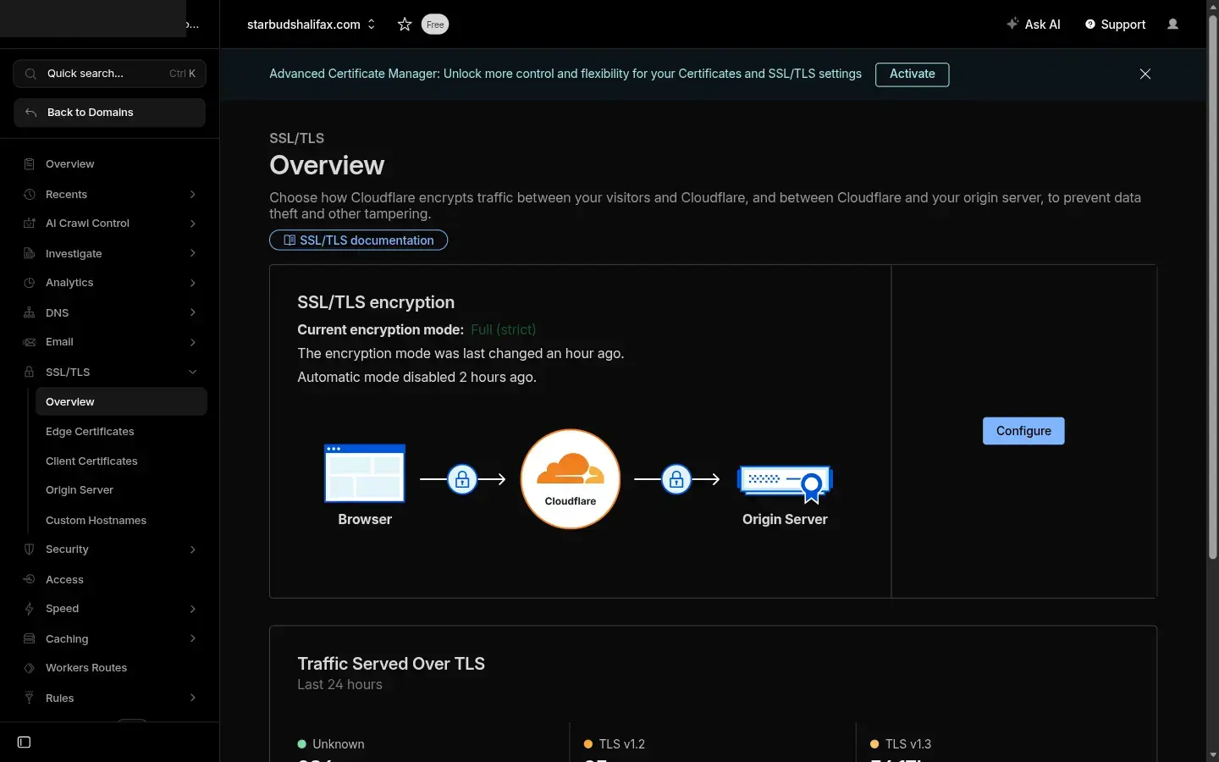Dismiss the Advanced Certificate Manager banner

click(x=1145, y=75)
